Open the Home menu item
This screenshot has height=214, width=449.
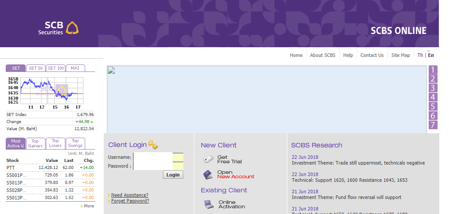point(296,55)
